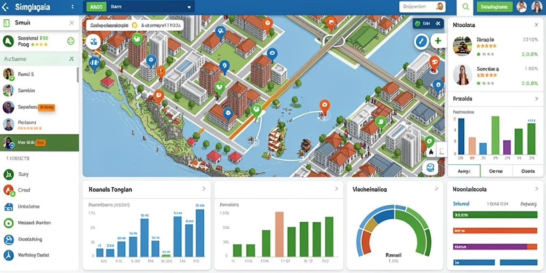Toggle the green circle beside Sssolcal

(x=71, y=41)
